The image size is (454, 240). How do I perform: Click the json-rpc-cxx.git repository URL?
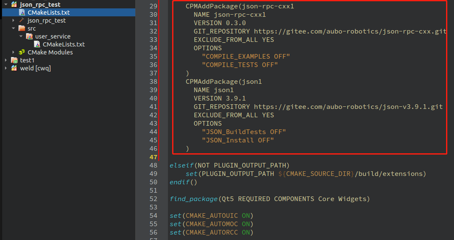click(350, 31)
